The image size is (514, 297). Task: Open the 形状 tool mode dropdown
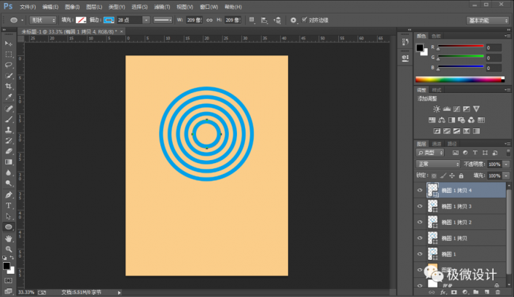coord(44,20)
